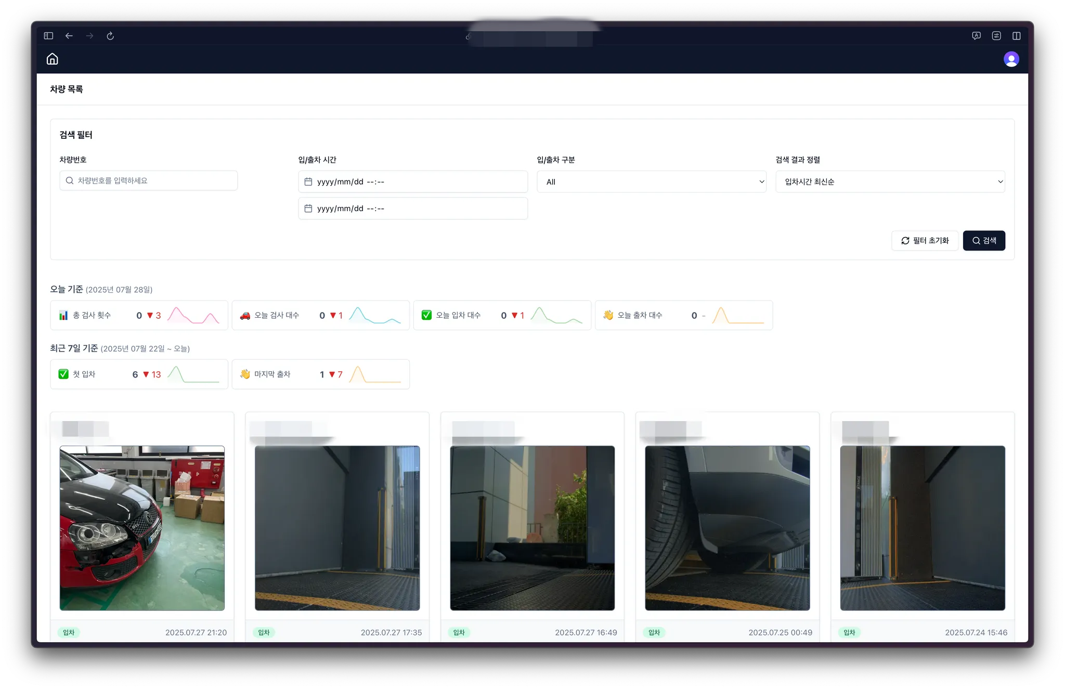The width and height of the screenshot is (1065, 689).
Task: Click the 총 검사 횟수 stat card
Action: click(x=139, y=315)
